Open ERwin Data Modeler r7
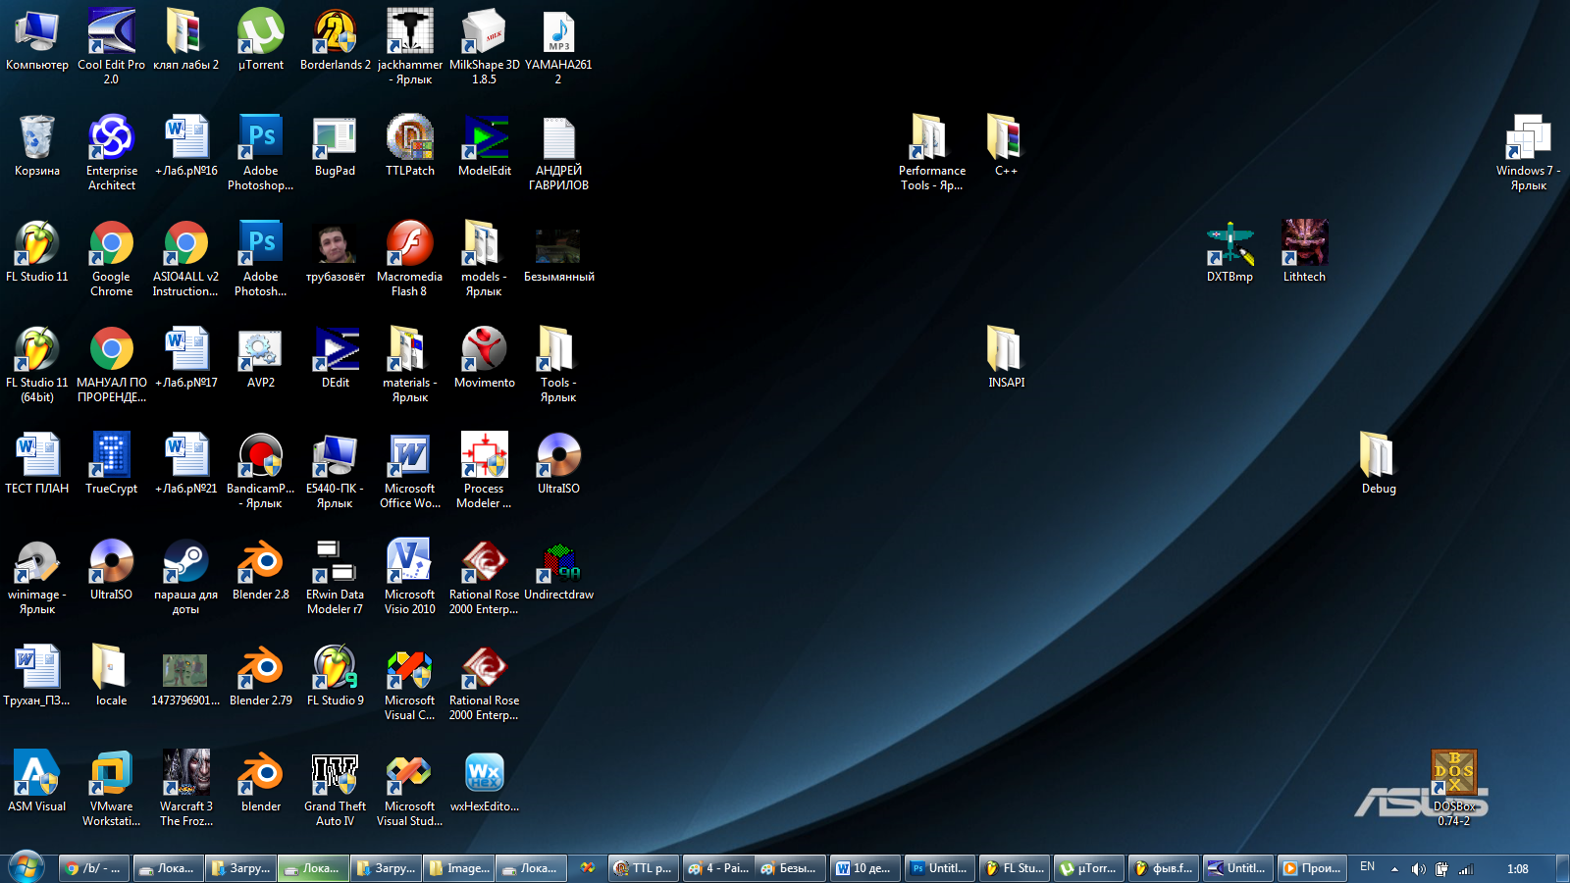 336,575
